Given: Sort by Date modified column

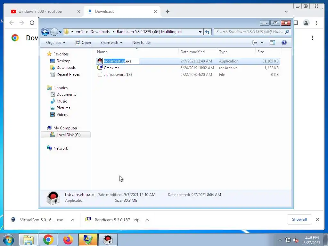Looking at the screenshot, I should [198, 52].
